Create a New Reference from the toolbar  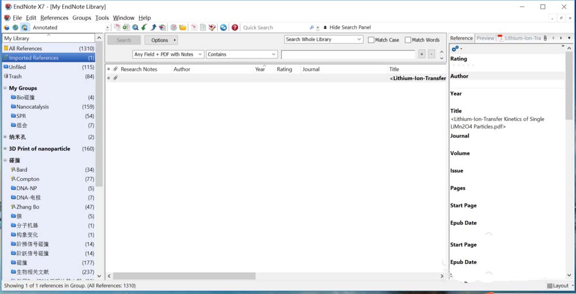click(x=126, y=28)
